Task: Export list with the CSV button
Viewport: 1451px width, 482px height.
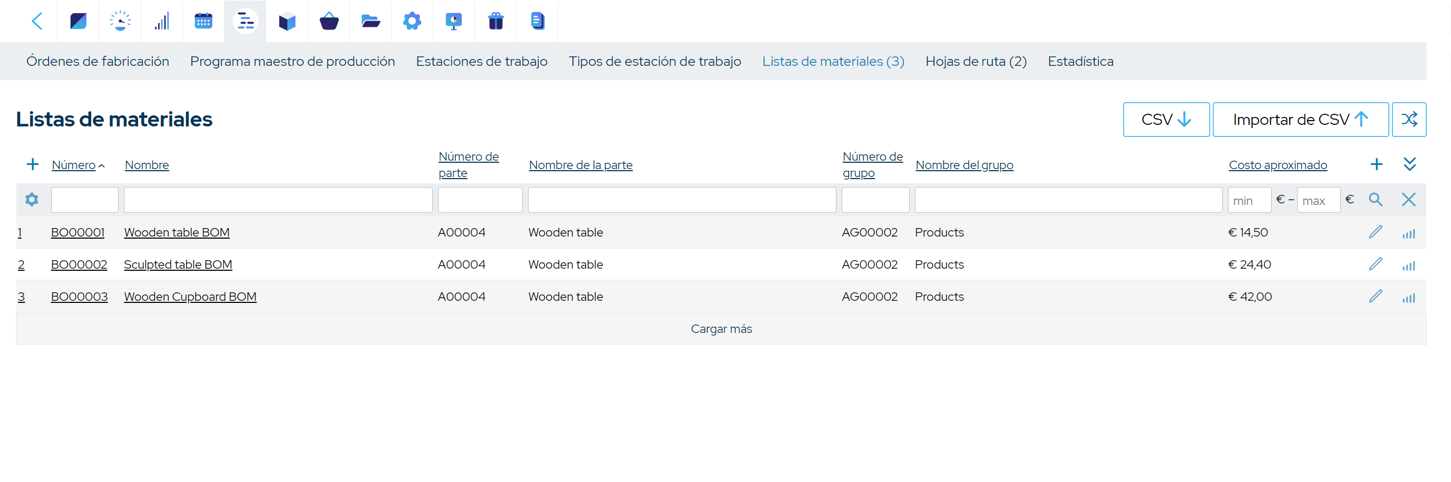Action: tap(1166, 120)
